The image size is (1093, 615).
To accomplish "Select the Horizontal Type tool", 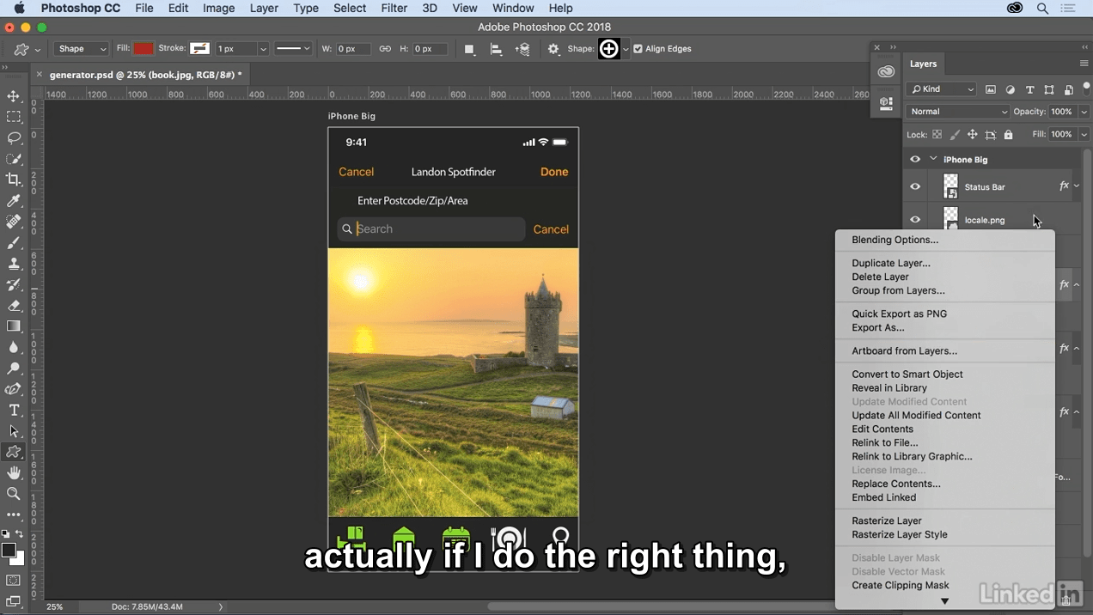I will pos(14,411).
